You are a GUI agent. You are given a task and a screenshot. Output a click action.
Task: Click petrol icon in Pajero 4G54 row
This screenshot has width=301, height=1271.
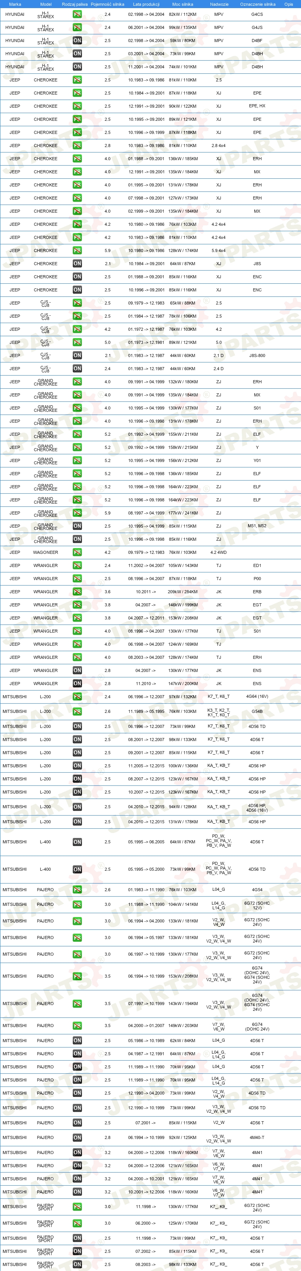pos(77,890)
